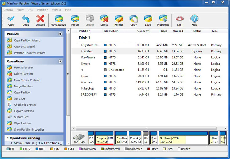Choose the Create partition toolbar icon

[90, 20]
